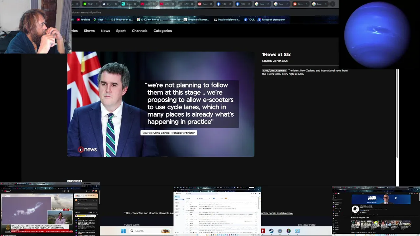Open the YouTube hamburger menu in small window
The image size is (420, 236).
pos(2,191)
